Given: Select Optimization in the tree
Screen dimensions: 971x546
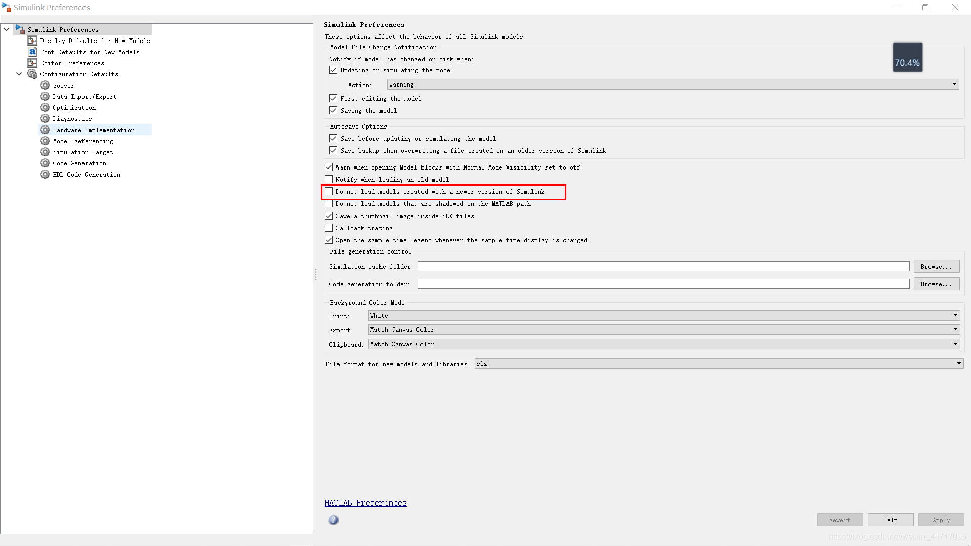Looking at the screenshot, I should coord(74,108).
